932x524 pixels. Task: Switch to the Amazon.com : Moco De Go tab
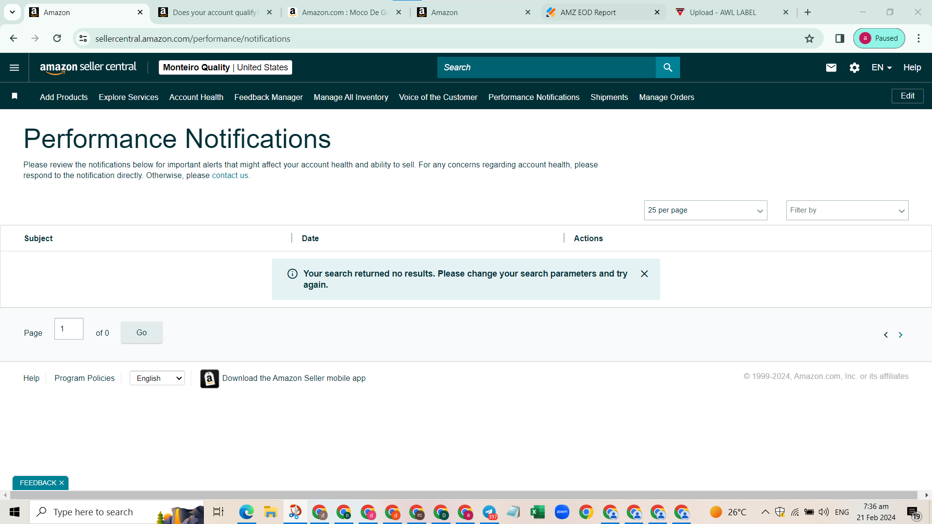pos(345,12)
